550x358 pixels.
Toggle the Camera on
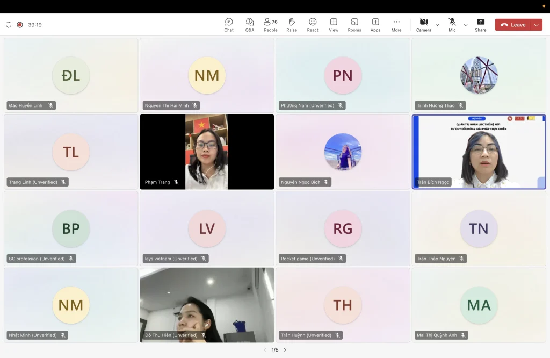coord(423,25)
